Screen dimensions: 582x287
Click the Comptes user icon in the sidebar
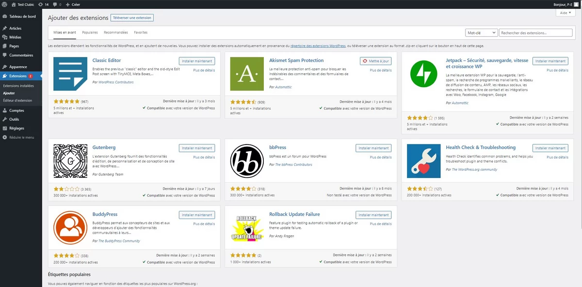[x=4, y=111]
